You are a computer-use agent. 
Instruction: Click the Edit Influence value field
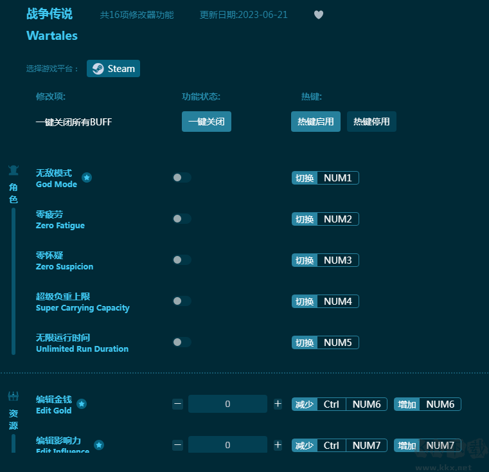(227, 444)
